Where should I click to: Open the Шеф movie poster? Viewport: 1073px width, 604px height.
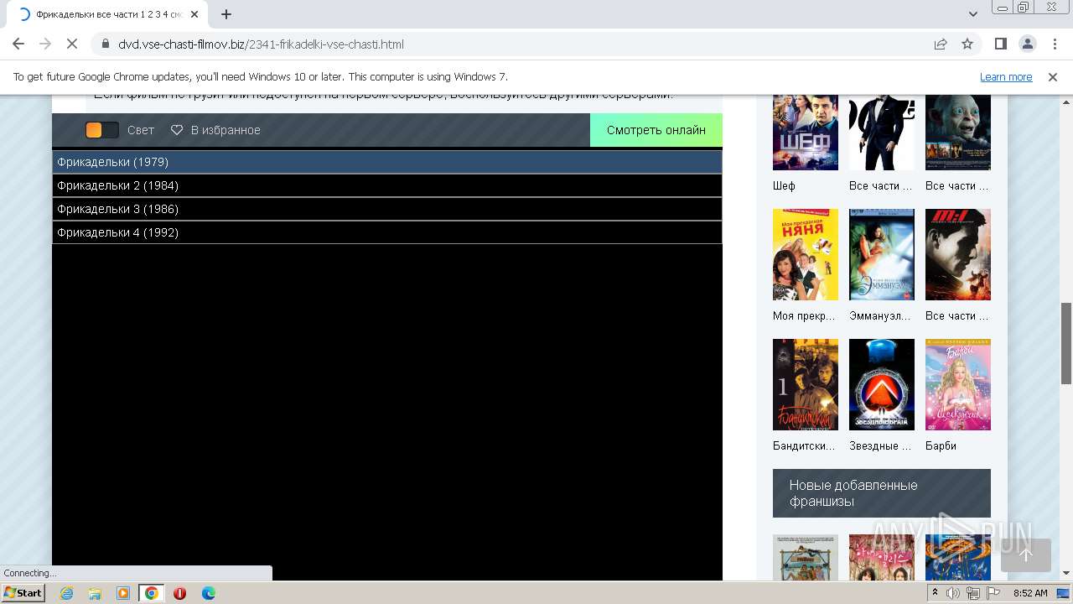806,133
